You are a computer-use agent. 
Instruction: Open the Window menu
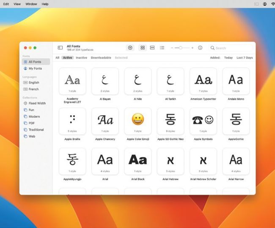(31, 4)
